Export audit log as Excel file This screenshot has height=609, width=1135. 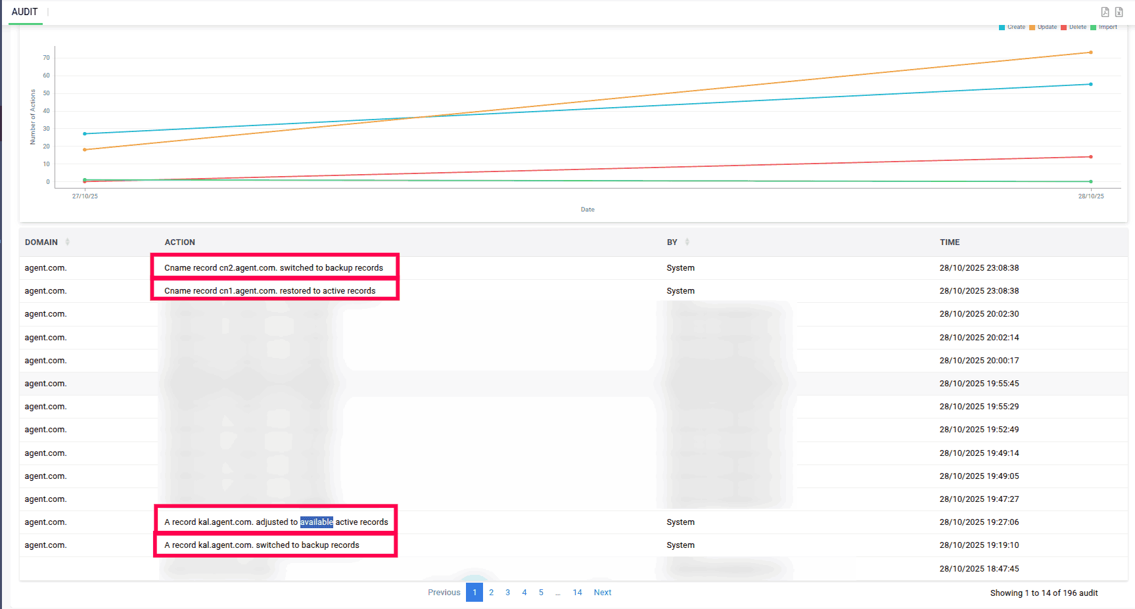point(1119,12)
